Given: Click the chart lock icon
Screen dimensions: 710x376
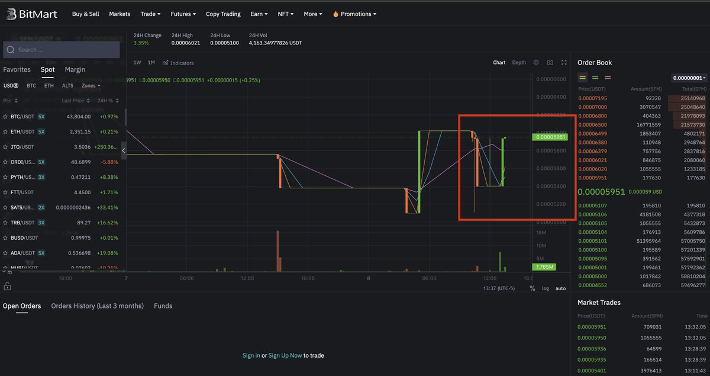Looking at the screenshot, I should pyautogui.click(x=7, y=286).
